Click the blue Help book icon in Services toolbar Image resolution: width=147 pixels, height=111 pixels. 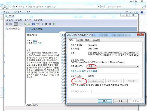[x=33, y=24]
